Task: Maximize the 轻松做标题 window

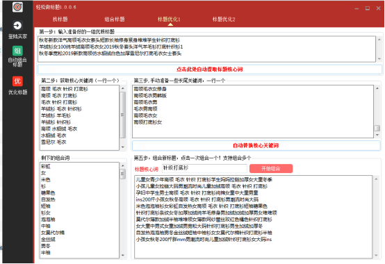Action: tap(368, 8)
